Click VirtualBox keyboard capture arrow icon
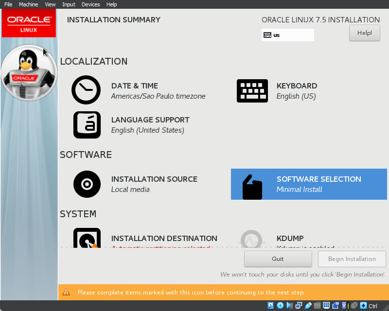The width and height of the screenshot is (389, 311). click(x=363, y=305)
